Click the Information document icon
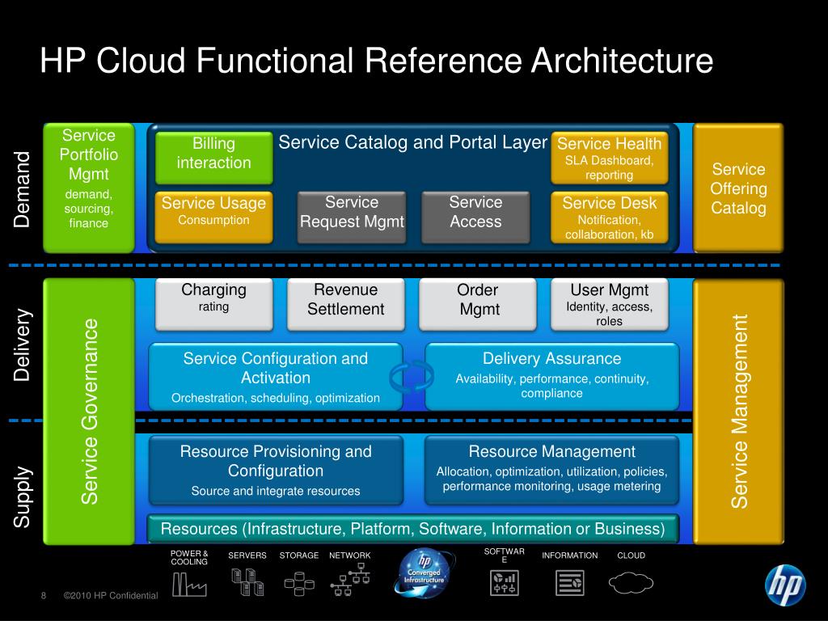 click(570, 583)
